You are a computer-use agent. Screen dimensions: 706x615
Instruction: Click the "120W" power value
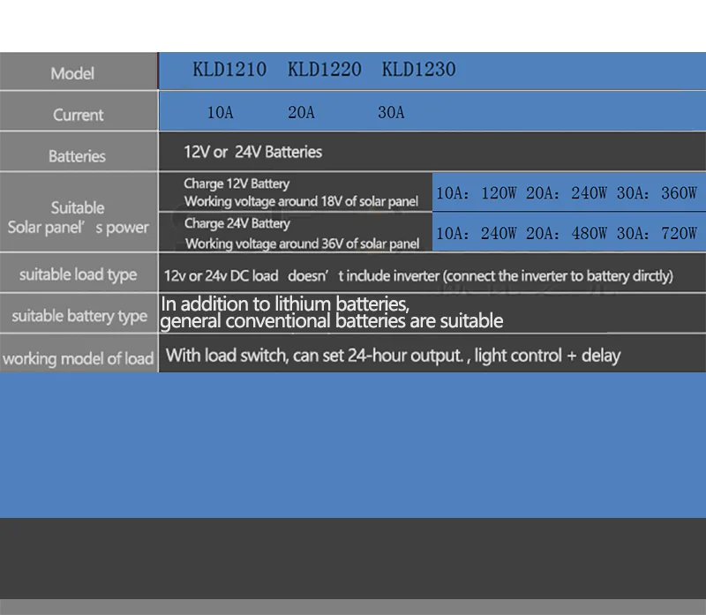[499, 193]
